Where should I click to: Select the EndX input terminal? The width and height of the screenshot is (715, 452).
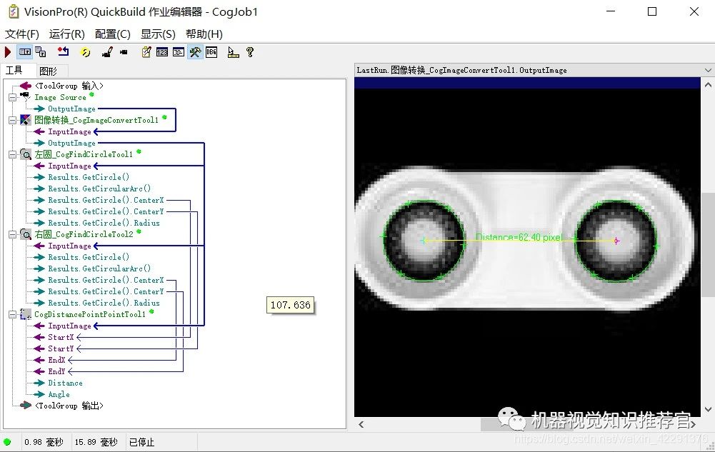coord(56,360)
